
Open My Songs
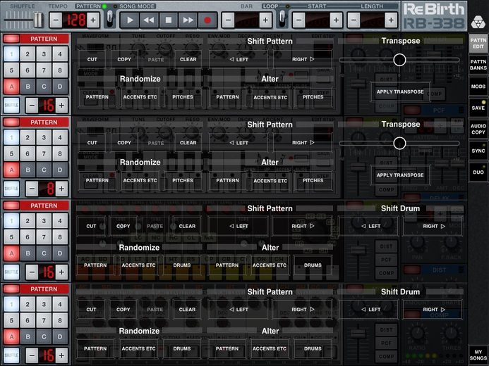point(478,355)
